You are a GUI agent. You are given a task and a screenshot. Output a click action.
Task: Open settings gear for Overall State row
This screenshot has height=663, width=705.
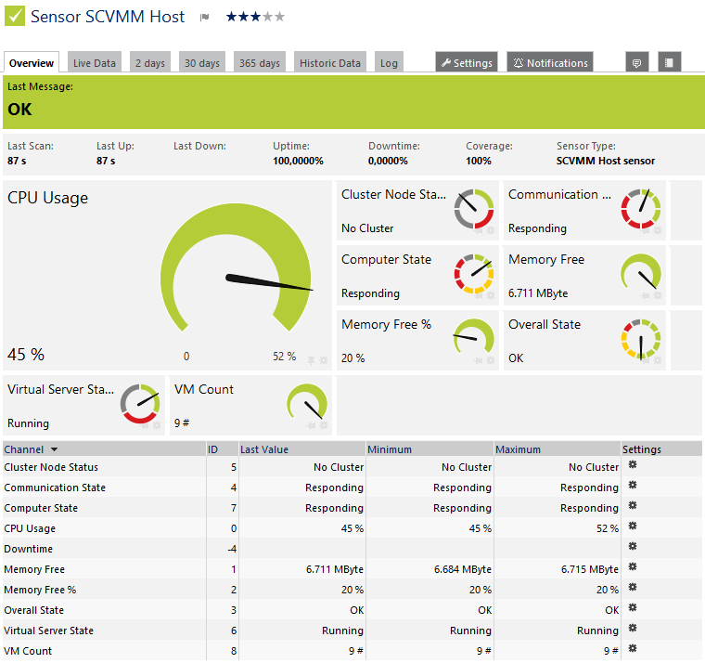[x=633, y=607]
